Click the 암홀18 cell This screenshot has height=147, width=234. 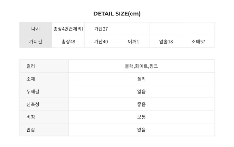[x=166, y=41]
